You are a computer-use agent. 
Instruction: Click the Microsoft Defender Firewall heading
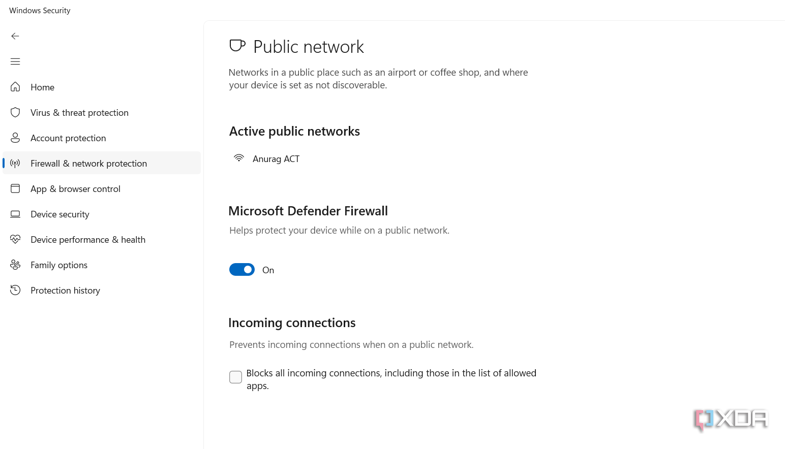click(308, 211)
